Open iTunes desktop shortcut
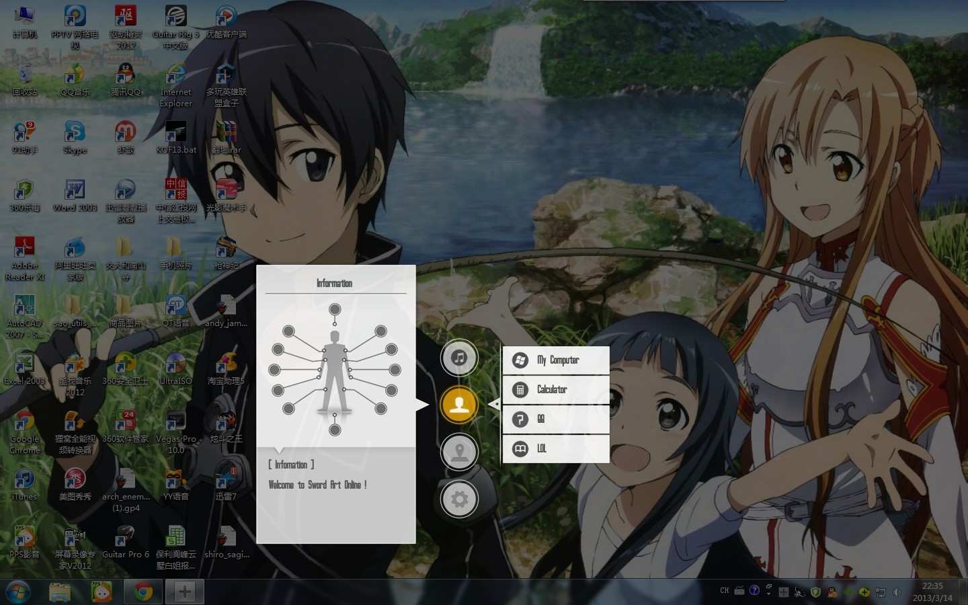The image size is (968, 605). point(25,485)
